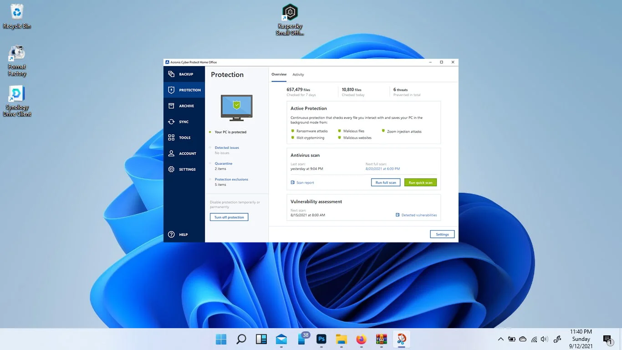Click the '2 items' text under Quarantine
Screen dimensions: 622x350
(x=220, y=169)
